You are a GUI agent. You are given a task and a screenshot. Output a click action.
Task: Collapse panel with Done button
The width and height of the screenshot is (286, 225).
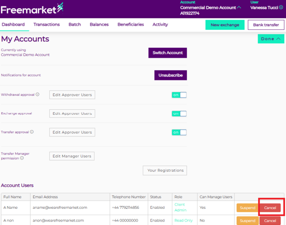(271, 39)
